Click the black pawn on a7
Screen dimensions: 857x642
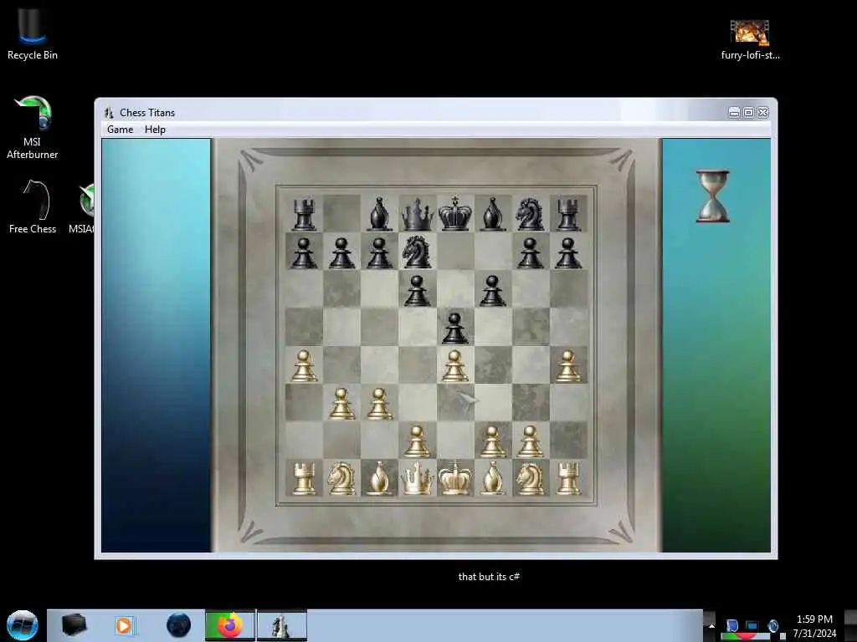click(304, 252)
